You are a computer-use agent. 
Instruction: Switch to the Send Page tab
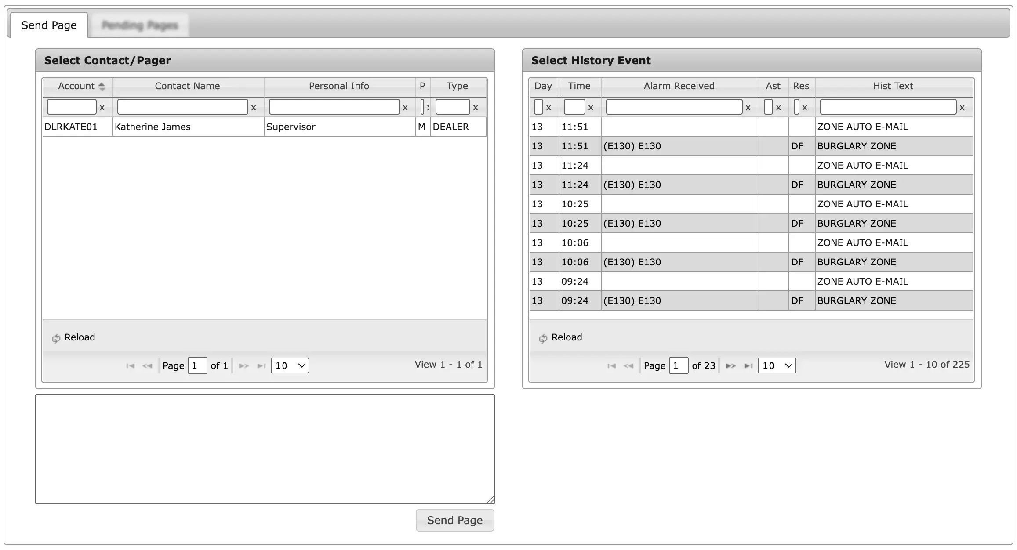[x=49, y=25]
